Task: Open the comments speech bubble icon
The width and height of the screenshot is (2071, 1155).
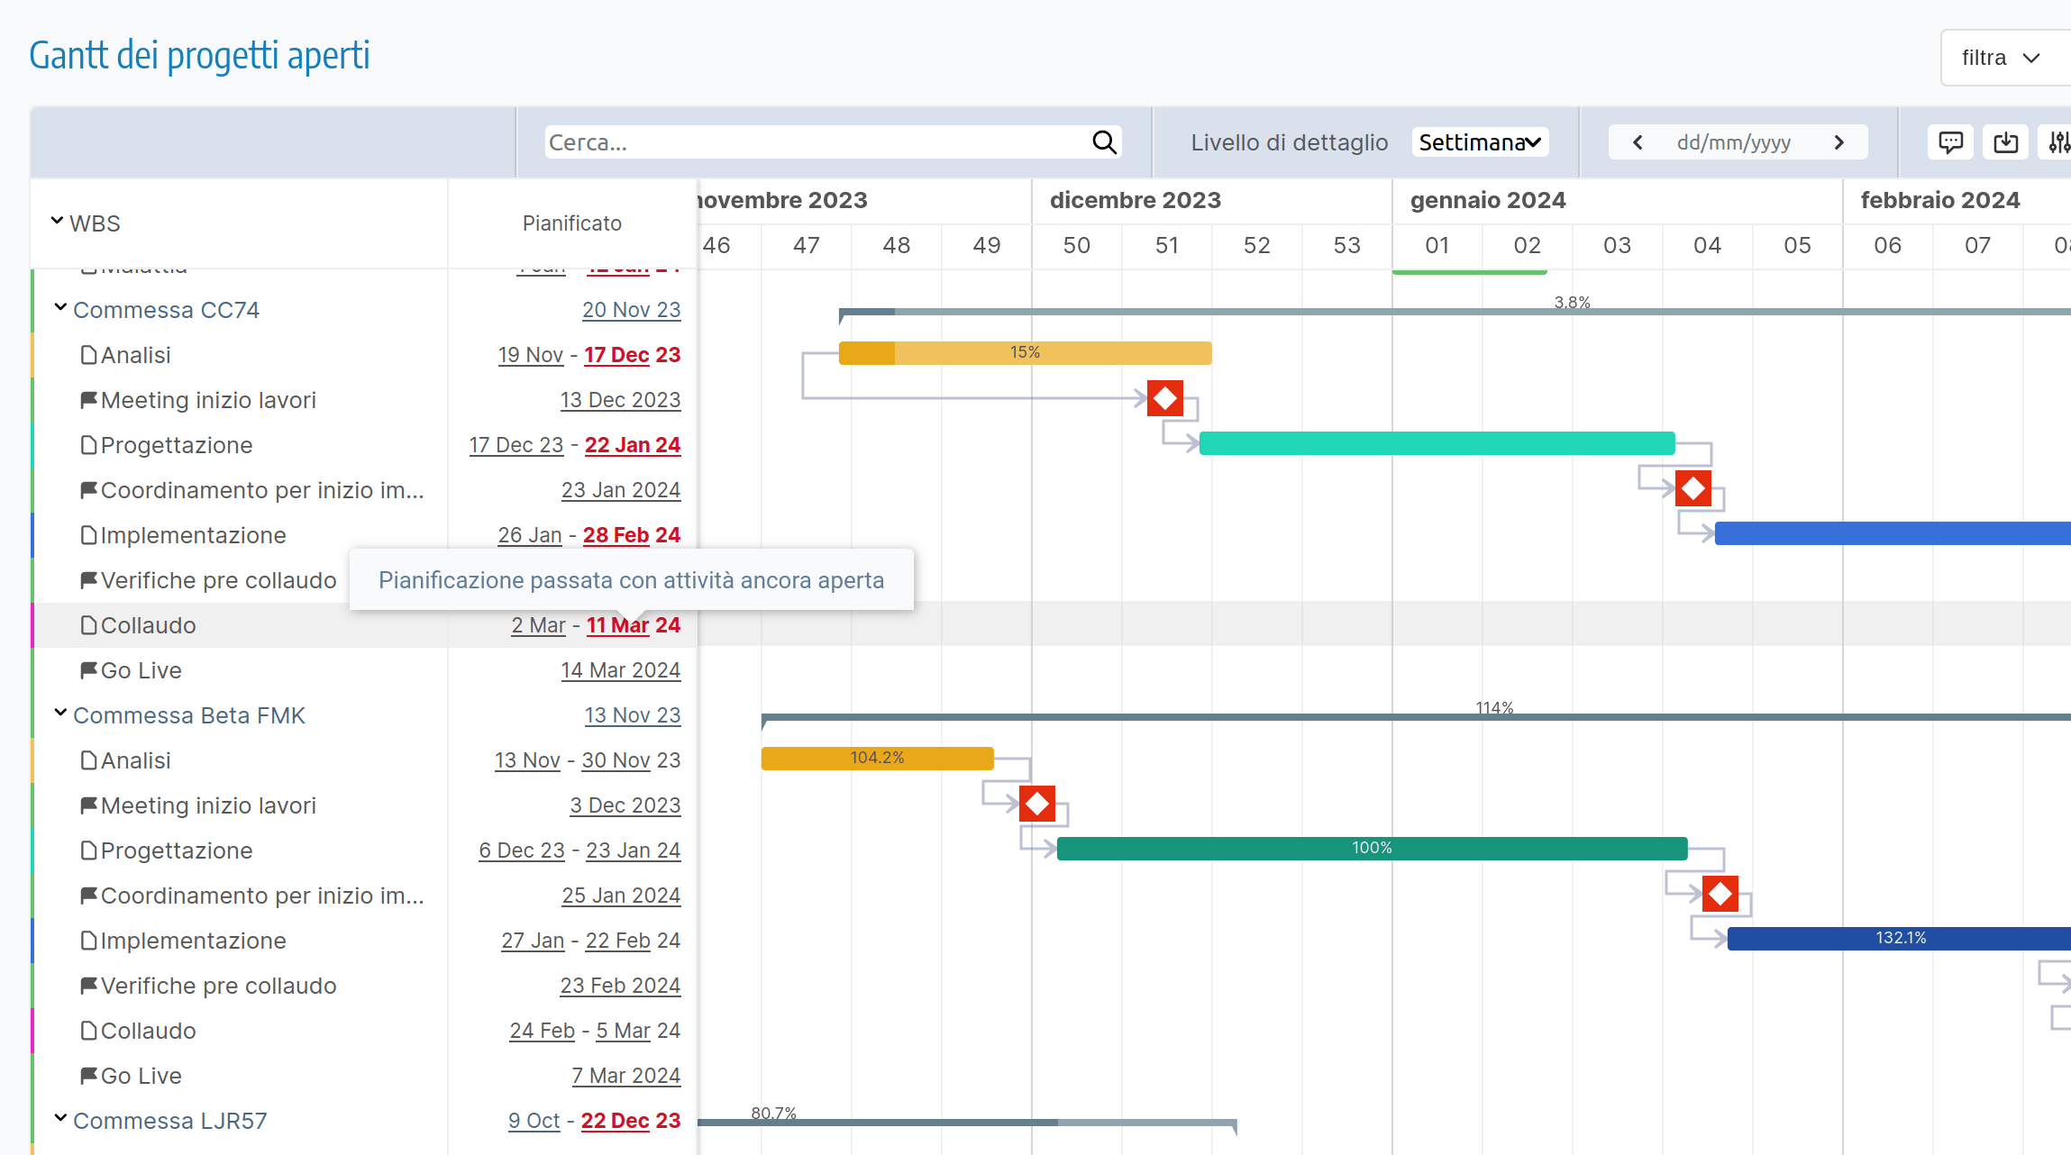Action: (1950, 141)
